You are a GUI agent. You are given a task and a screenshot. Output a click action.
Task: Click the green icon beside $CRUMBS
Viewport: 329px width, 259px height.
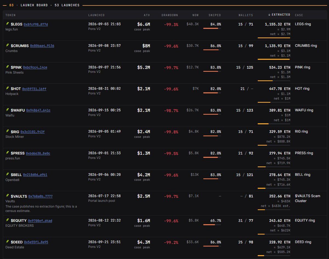(7, 46)
